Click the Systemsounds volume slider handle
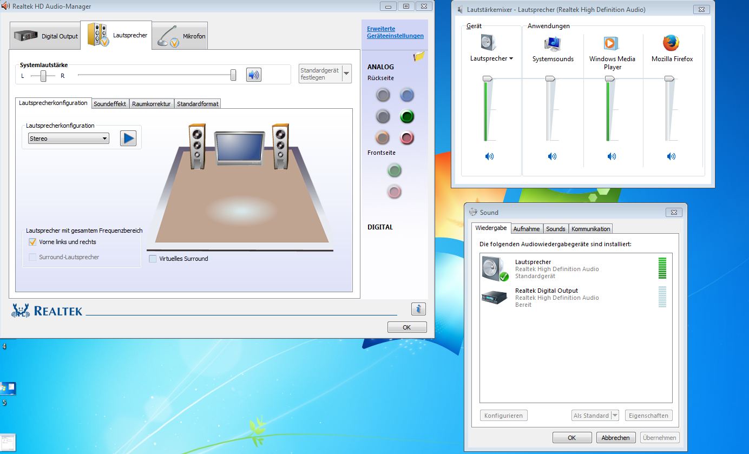Screen dimensions: 749x454 point(550,78)
